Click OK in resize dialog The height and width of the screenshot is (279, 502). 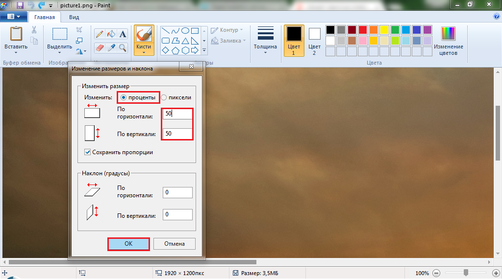coord(128,244)
